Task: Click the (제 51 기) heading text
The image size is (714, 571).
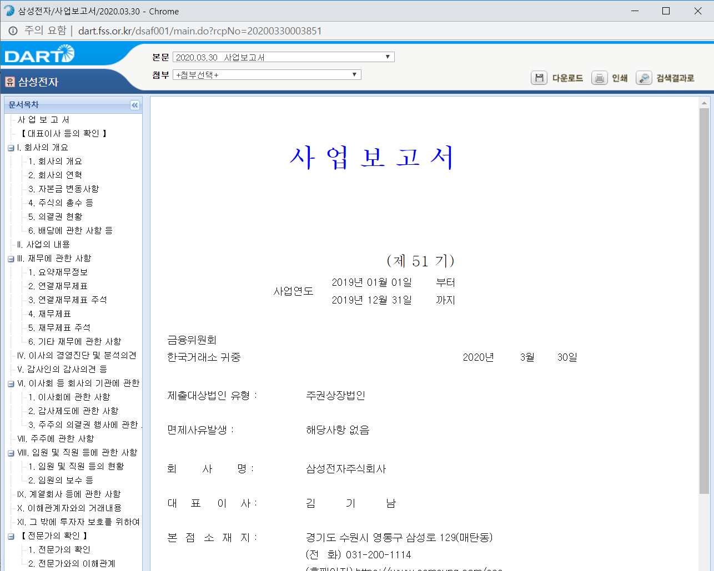Action: coord(420,261)
